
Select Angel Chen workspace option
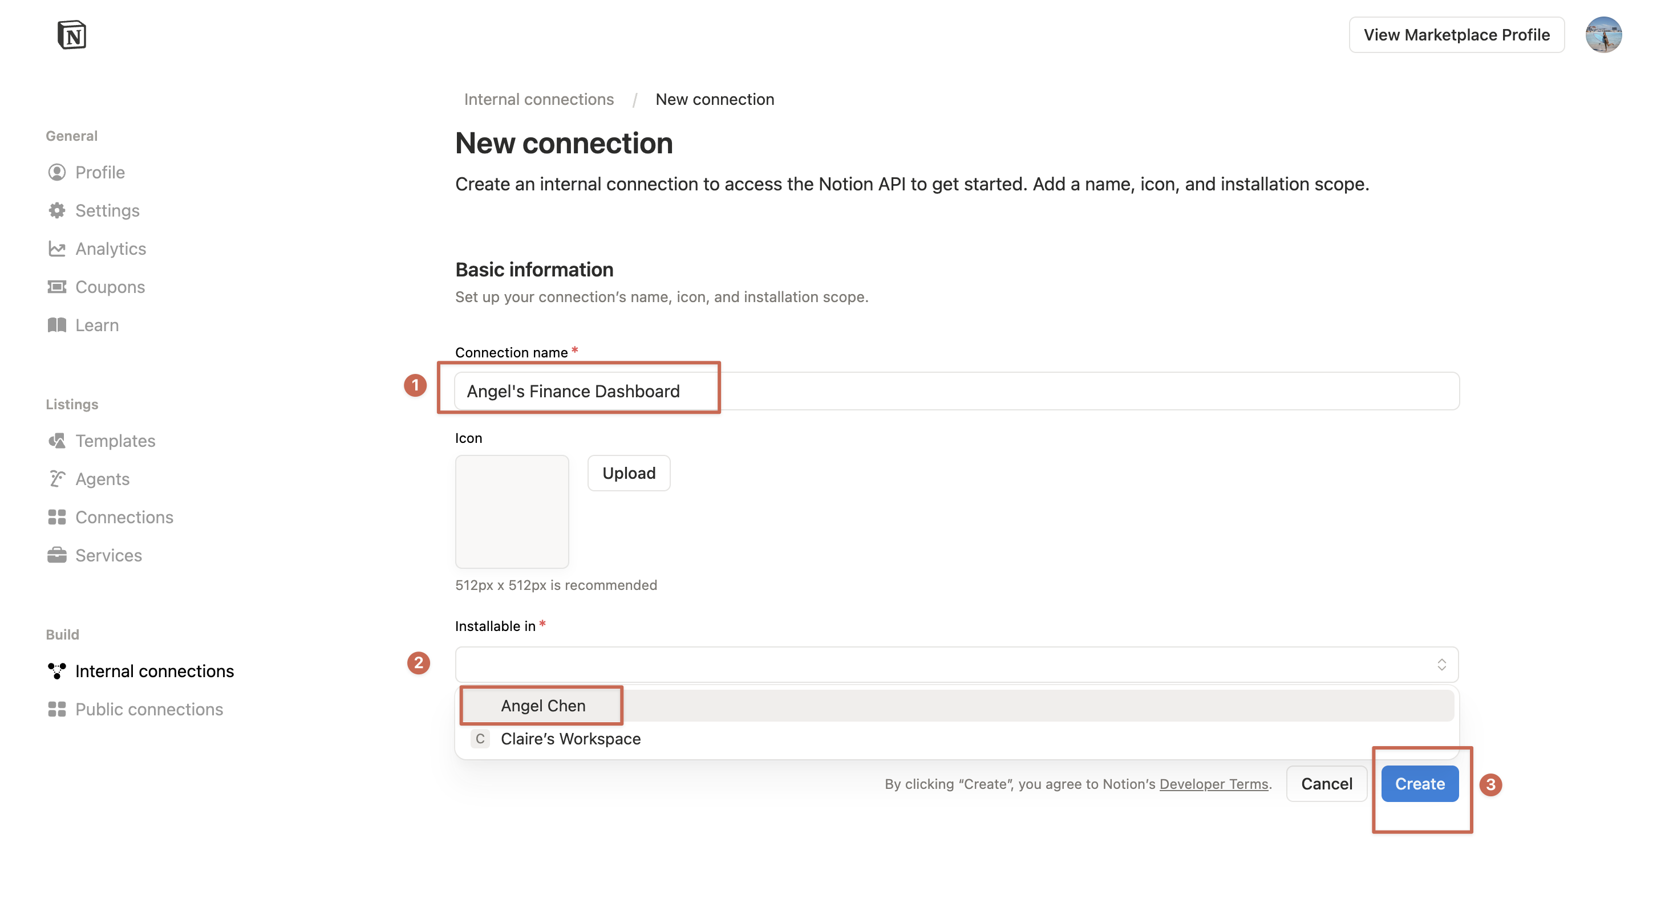click(x=543, y=705)
